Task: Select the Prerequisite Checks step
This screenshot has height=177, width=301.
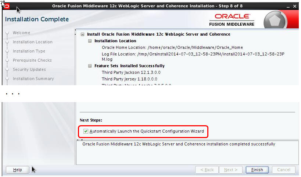Action: [x=32, y=60]
